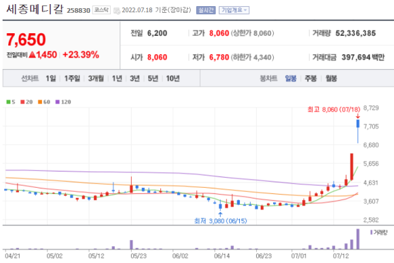Click the purple 120-day moving average swatch
This screenshot has height=263, width=394.
pyautogui.click(x=58, y=102)
